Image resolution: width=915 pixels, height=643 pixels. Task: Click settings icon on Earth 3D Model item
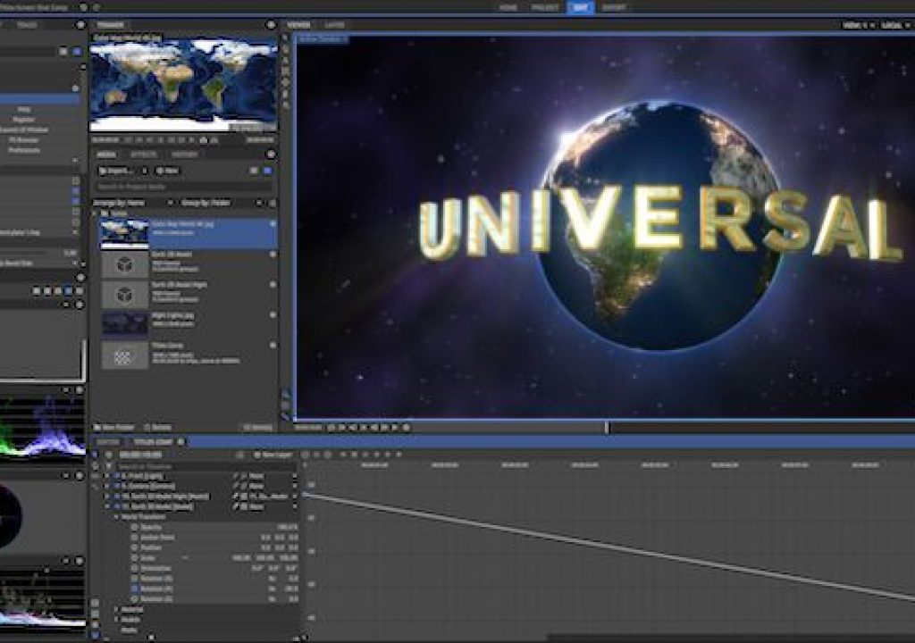pos(272,255)
